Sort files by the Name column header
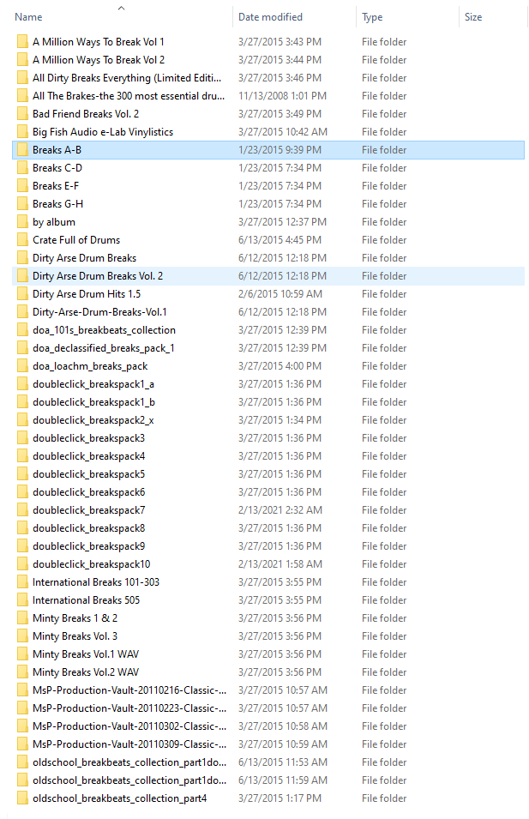This screenshot has width=529, height=819. click(x=29, y=17)
